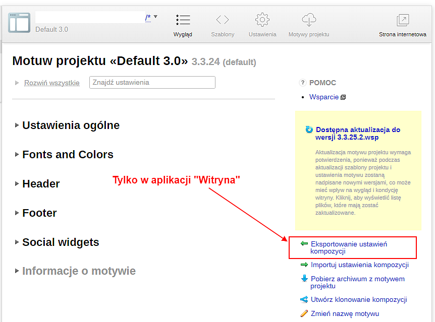Screen dimensions: 435x322
Task: Click Dostępna aktualizacja do wersji 3.3.25.2.wsp link
Action: (358, 134)
